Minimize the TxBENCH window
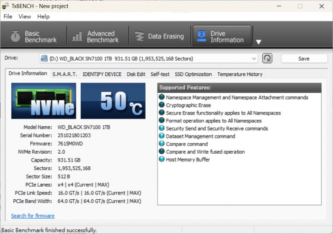333x234 pixels. click(279, 6)
